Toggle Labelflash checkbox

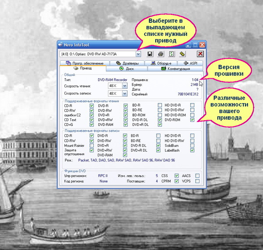point(192,150)
